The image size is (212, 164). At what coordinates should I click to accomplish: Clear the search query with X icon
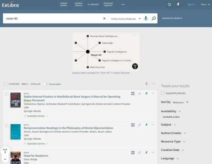tap(105, 18)
